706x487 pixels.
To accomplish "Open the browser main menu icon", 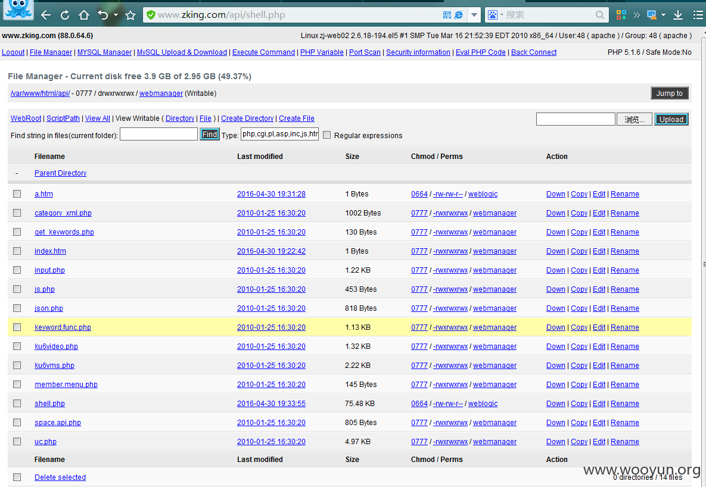I will [698, 15].
